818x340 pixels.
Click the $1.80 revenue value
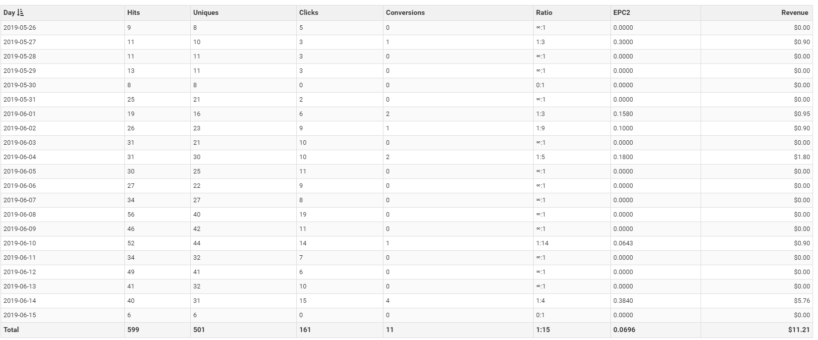801,157
